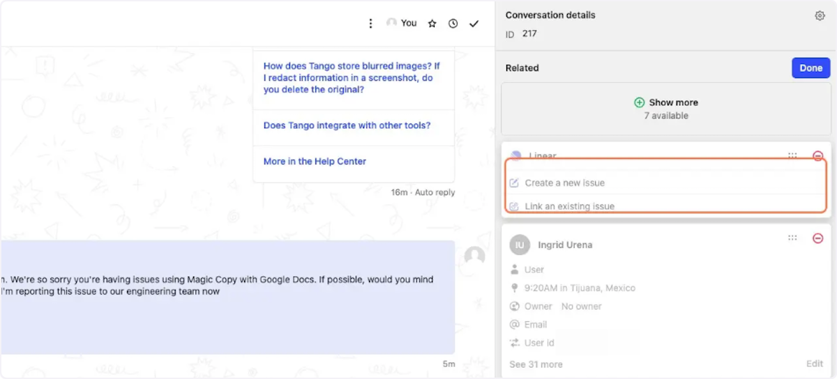Click the conversation ID 217
Viewport: 837px width, 379px height.
(x=529, y=33)
